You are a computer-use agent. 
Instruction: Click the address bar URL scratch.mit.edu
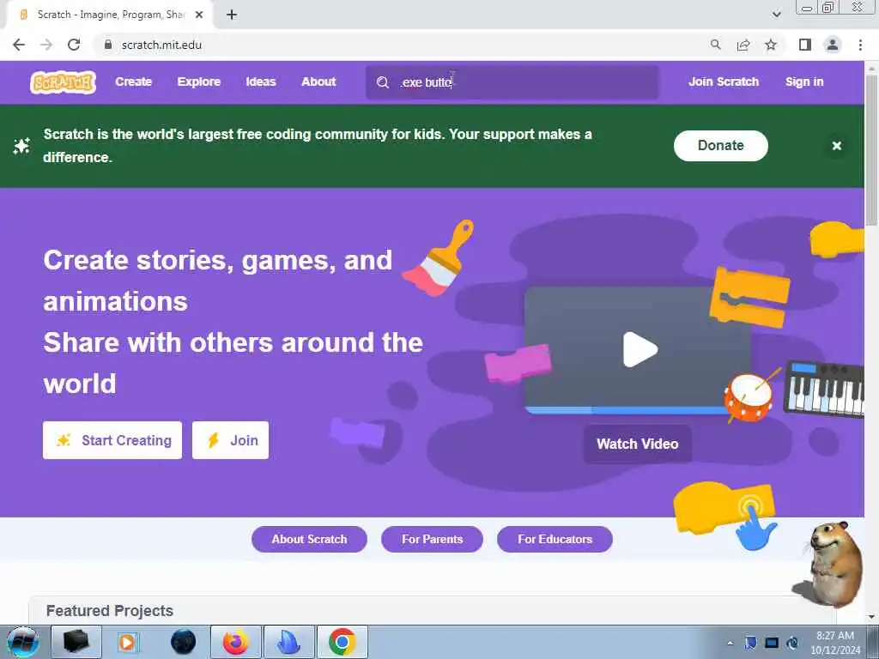click(161, 45)
